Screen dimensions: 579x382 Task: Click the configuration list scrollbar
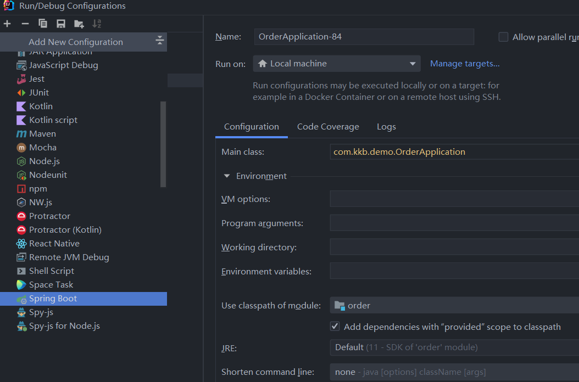click(x=163, y=144)
